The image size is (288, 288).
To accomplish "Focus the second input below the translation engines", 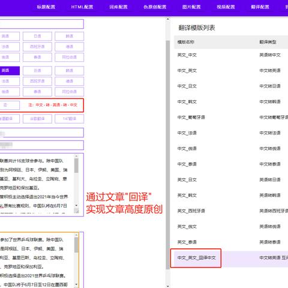I will tap(41, 145).
